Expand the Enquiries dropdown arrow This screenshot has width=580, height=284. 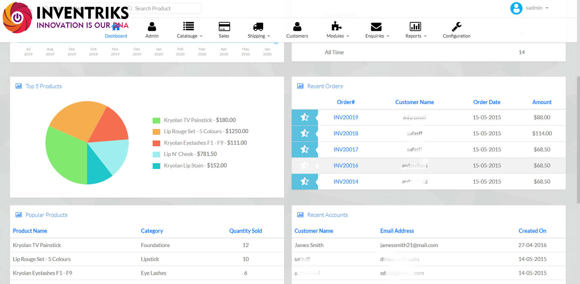coord(388,36)
